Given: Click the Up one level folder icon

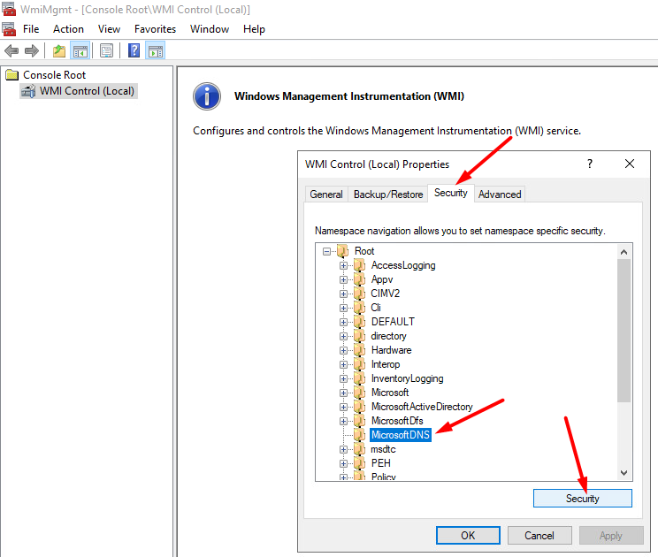Looking at the screenshot, I should click(59, 51).
